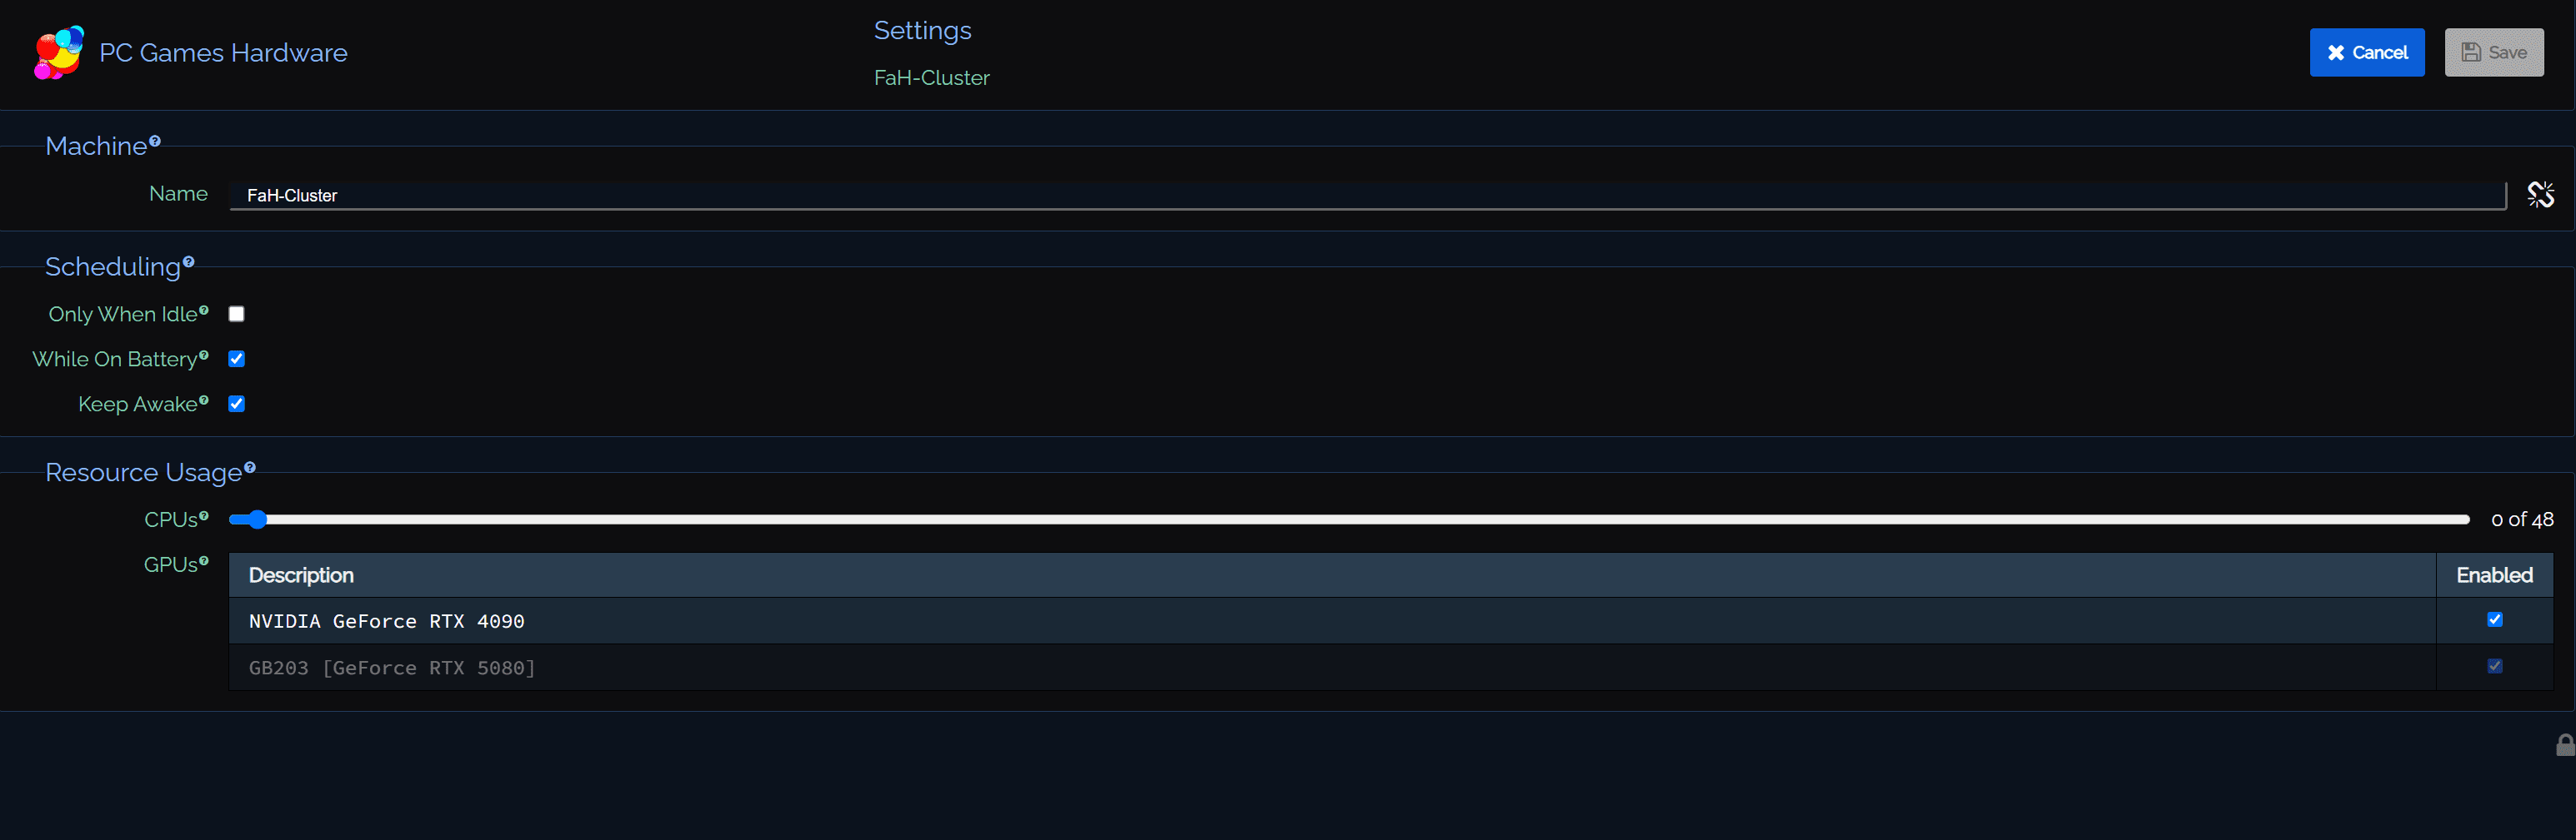This screenshot has width=2576, height=840.
Task: Focus the machine Name input field
Action: (x=1366, y=196)
